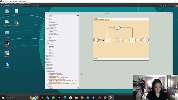Screen dimensions: 178x100
Task: Expand Standard declarations
Action: pos(48,73)
